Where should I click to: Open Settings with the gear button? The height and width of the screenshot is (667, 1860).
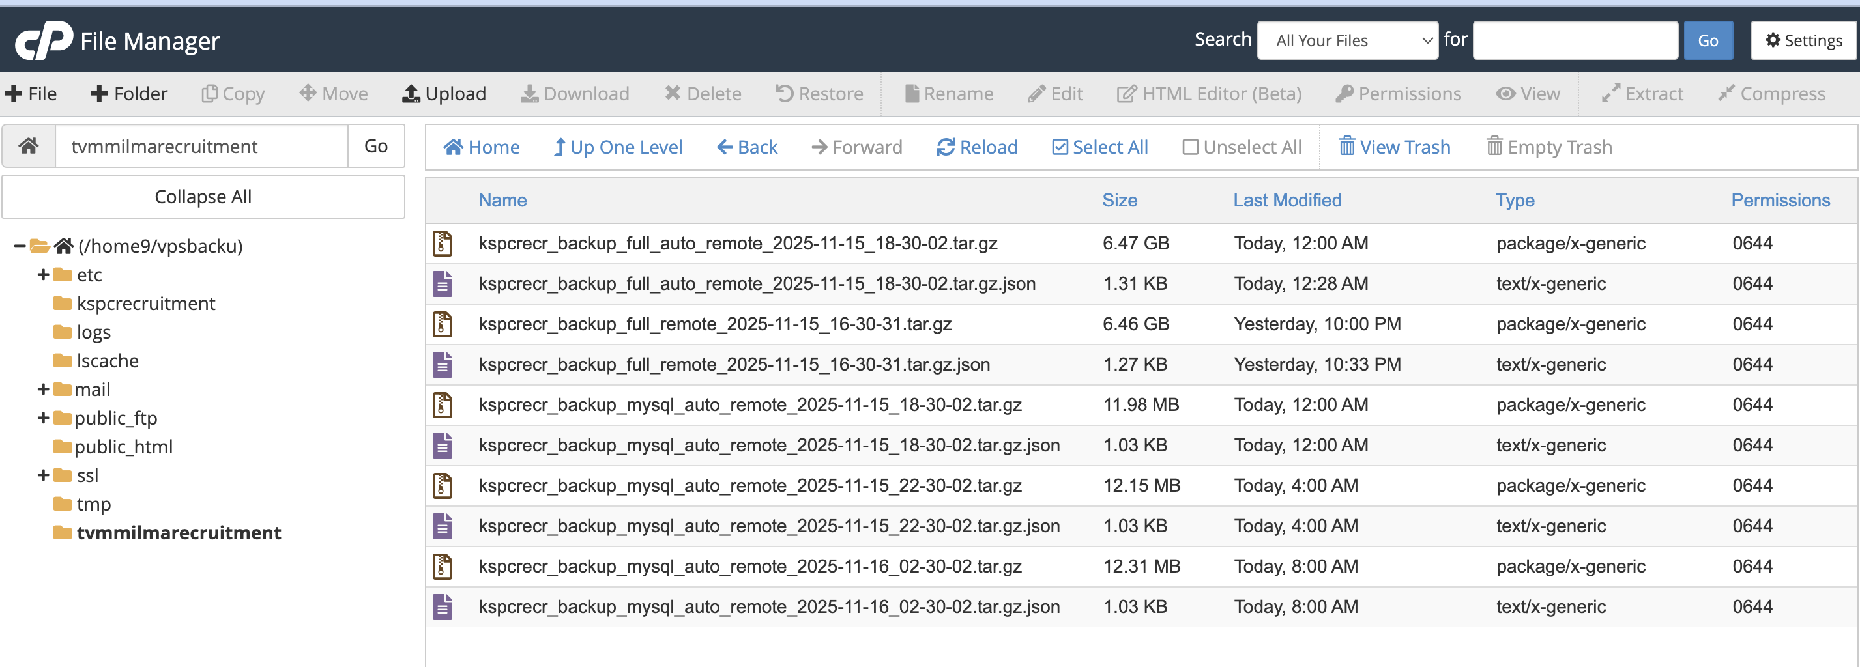(1804, 40)
